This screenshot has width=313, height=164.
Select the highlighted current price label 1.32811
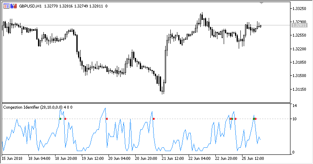(299, 25)
